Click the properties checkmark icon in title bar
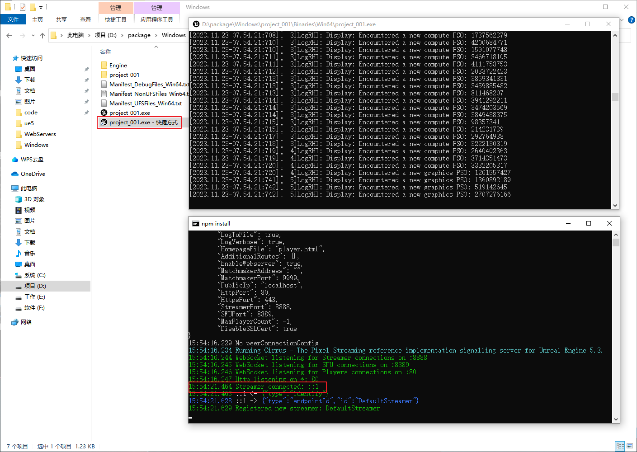The width and height of the screenshot is (637, 452). pos(23,7)
